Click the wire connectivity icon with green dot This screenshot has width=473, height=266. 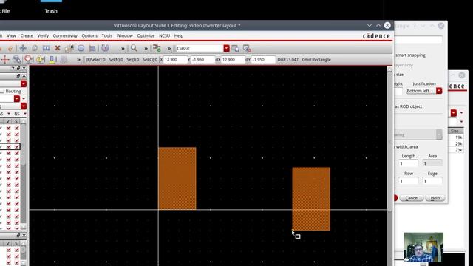(x=157, y=48)
